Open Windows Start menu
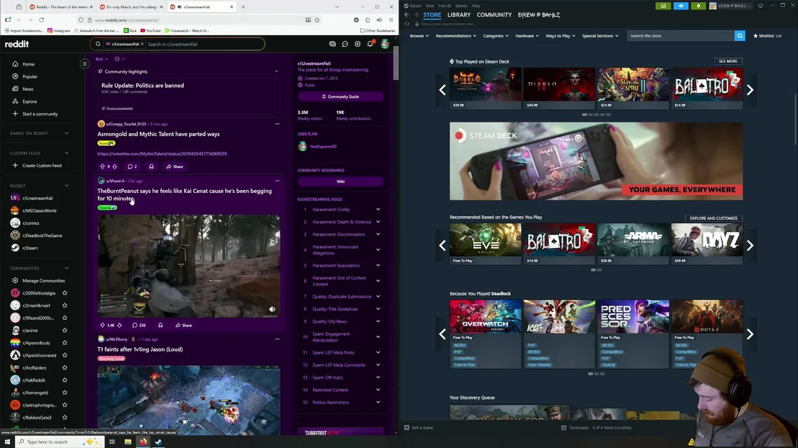 point(7,442)
